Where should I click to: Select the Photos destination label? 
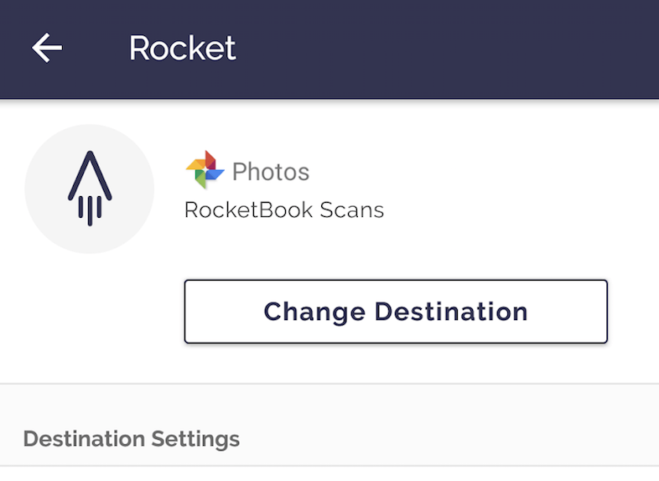[270, 173]
